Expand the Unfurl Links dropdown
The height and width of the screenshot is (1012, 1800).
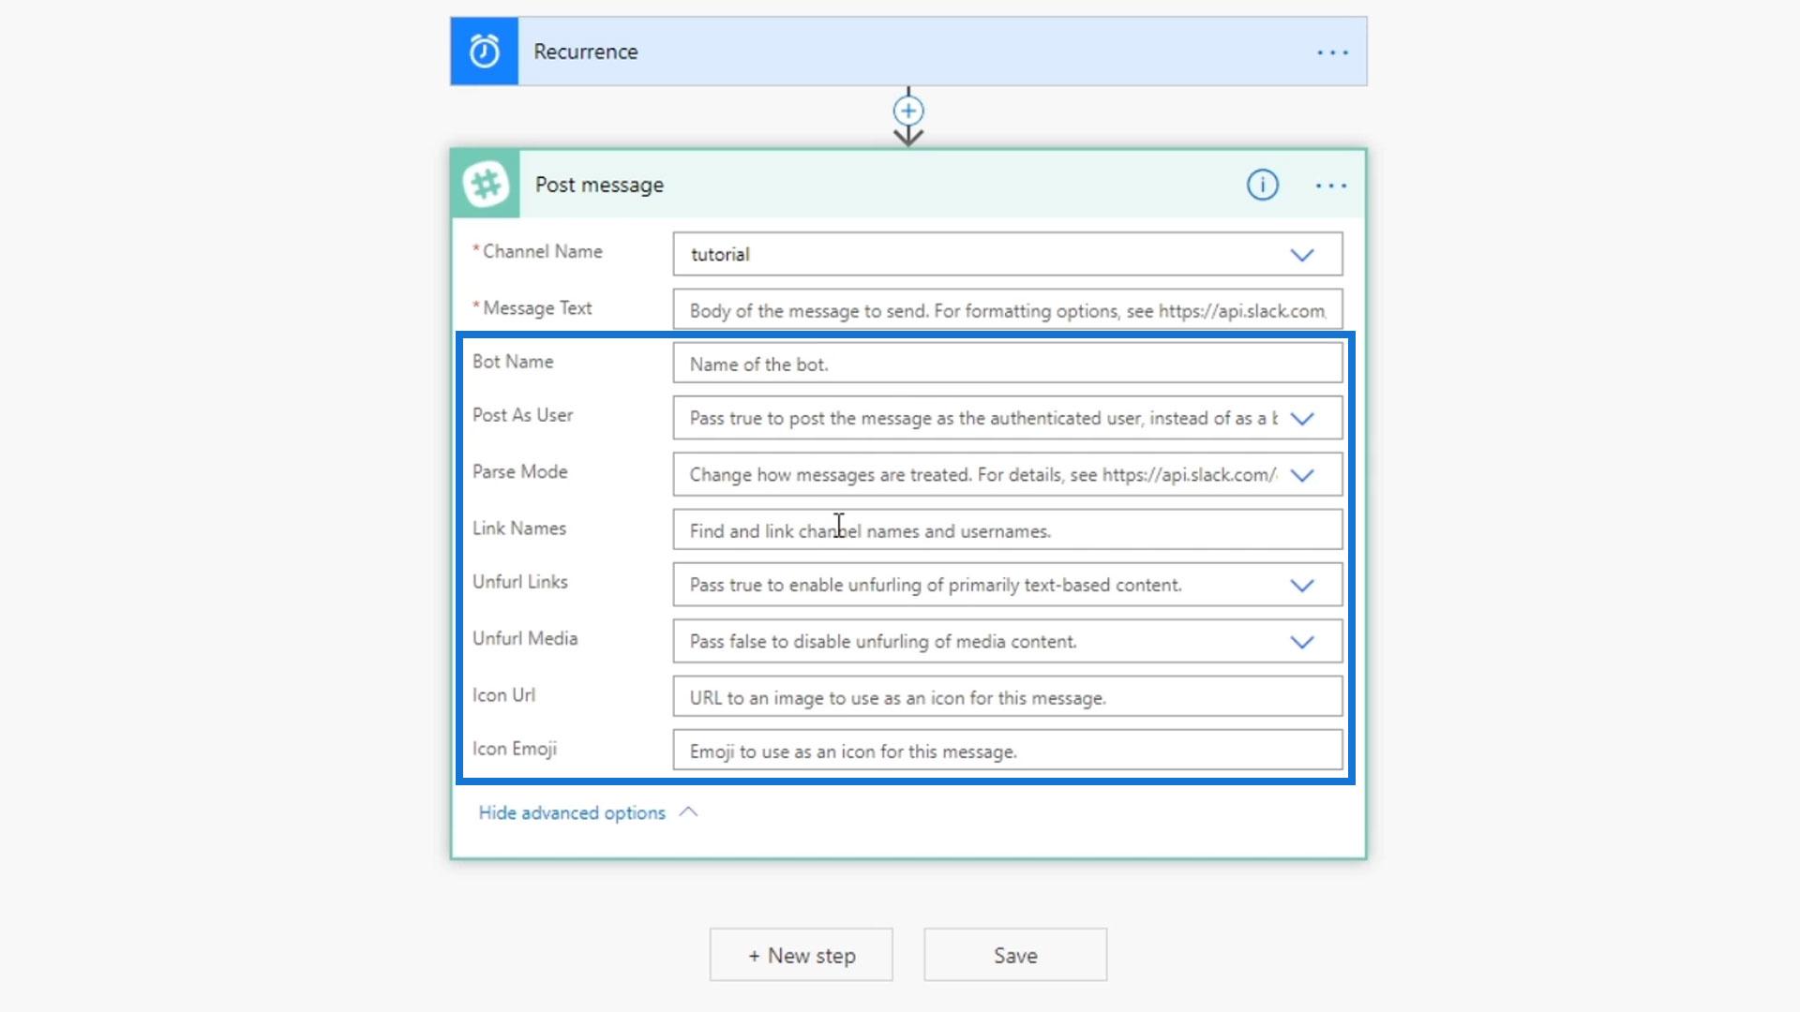(1301, 586)
